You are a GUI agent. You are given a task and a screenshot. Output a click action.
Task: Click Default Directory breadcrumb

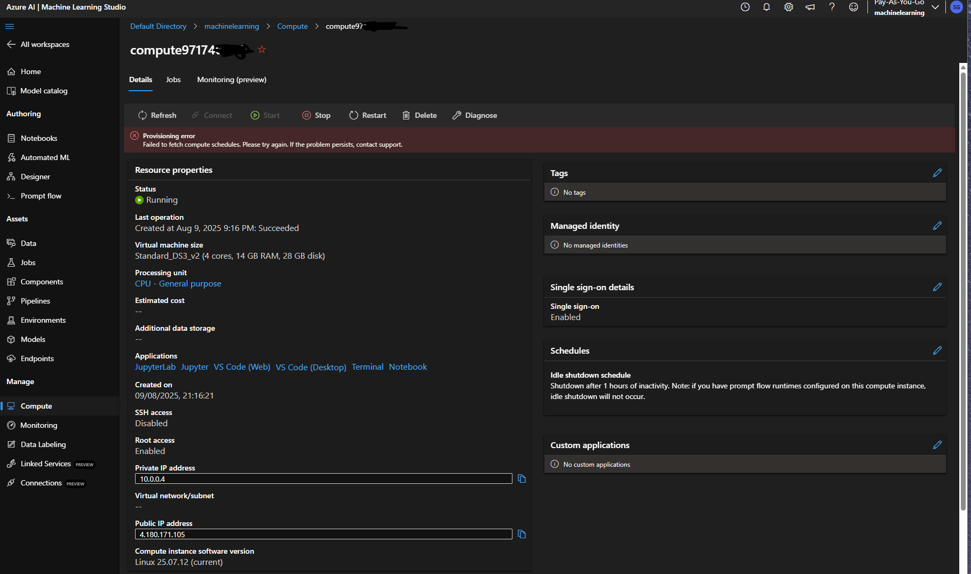pyautogui.click(x=159, y=26)
